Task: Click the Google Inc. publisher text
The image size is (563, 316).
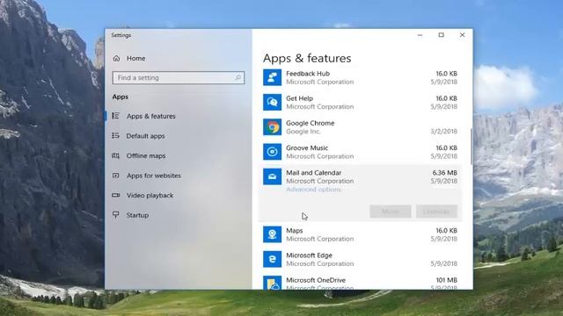Action: tap(303, 132)
